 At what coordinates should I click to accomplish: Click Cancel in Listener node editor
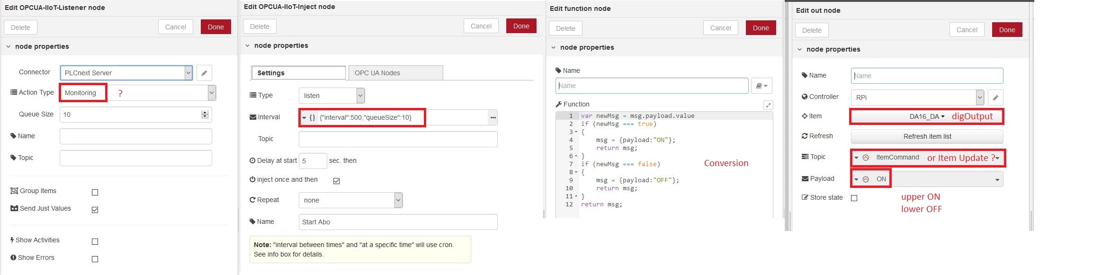pyautogui.click(x=176, y=27)
